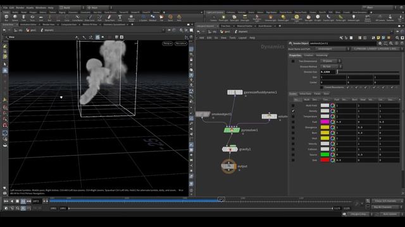This screenshot has height=227, width=405.
Task: Click the Source green color swatch
Action: click(x=325, y=154)
